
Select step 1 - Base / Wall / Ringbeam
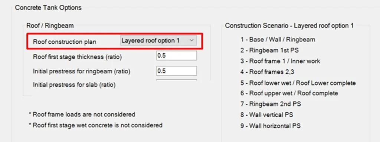(x=278, y=40)
